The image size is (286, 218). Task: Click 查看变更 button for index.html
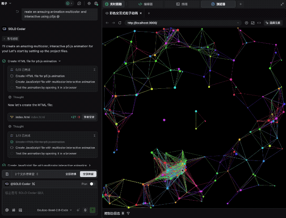(89, 117)
